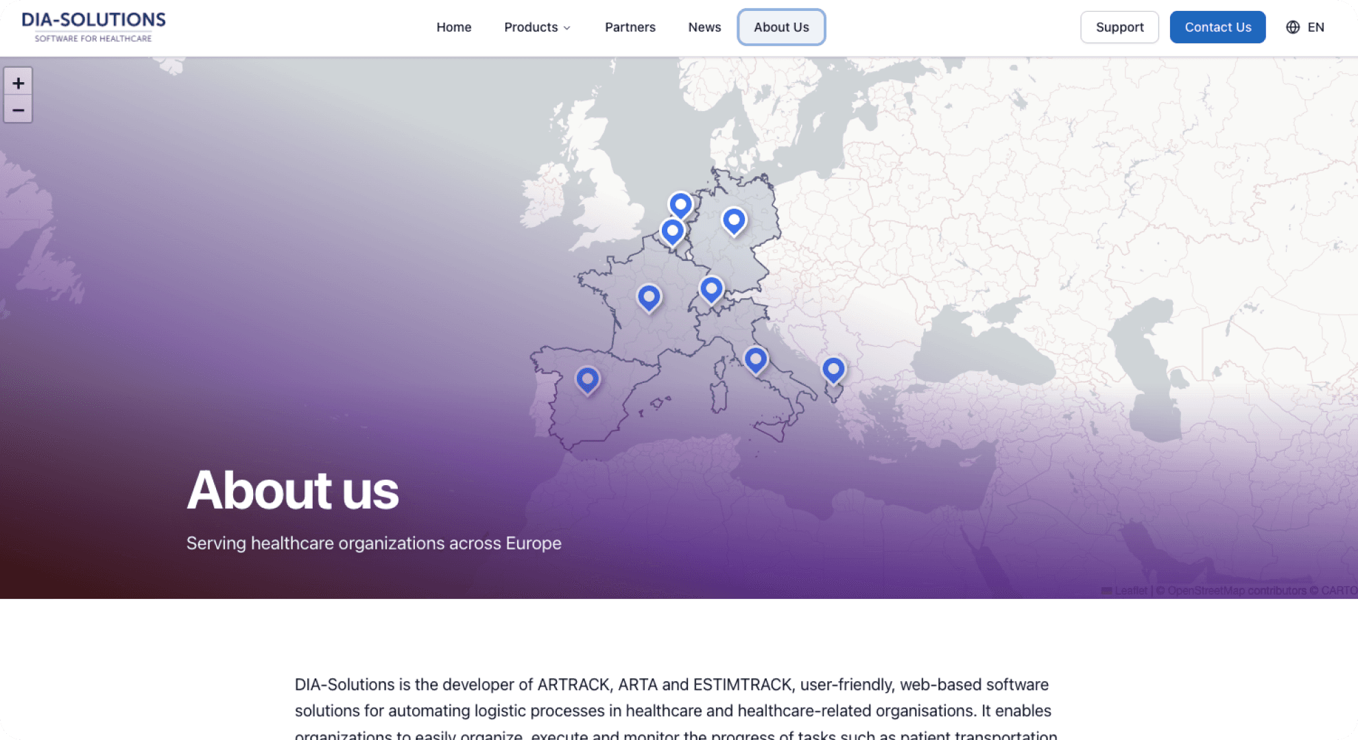Click the zoom in control on the map
This screenshot has height=740, width=1358.
pos(19,82)
